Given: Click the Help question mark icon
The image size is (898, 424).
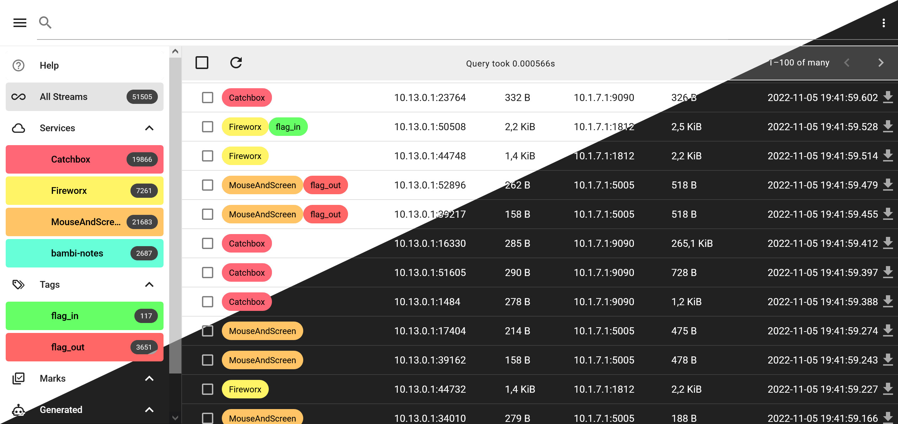Looking at the screenshot, I should [x=18, y=65].
